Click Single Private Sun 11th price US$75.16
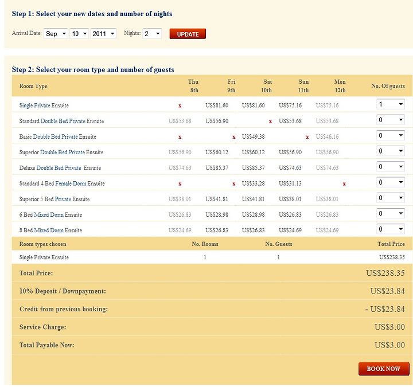 pyautogui.click(x=290, y=105)
